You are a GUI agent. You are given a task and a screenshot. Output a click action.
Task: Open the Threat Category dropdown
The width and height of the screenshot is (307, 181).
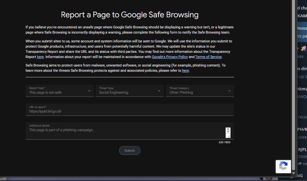(200, 91)
